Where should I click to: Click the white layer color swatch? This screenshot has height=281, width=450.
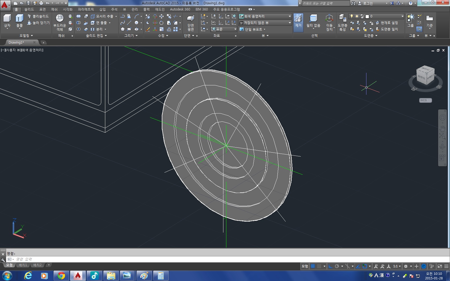[367, 16]
